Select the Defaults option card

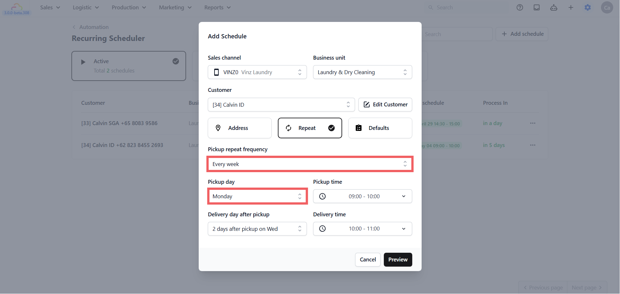(x=380, y=128)
